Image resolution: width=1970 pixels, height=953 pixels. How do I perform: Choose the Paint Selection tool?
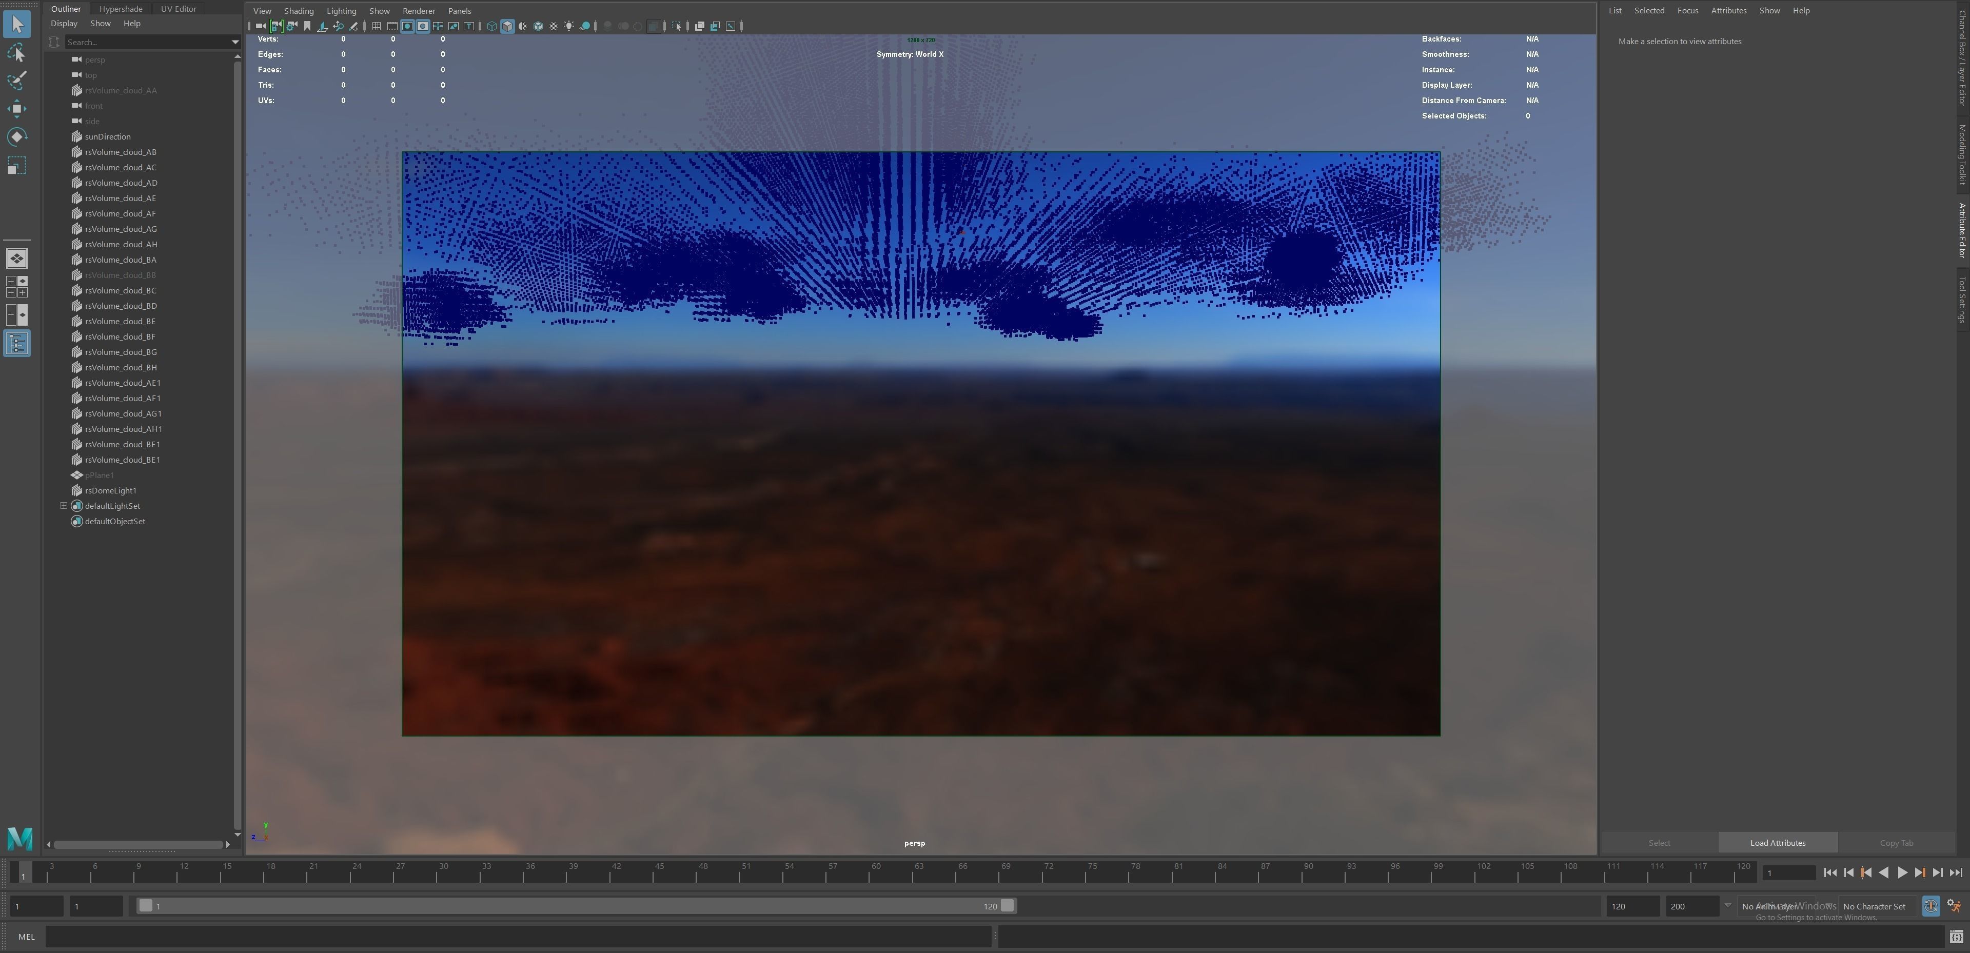[17, 81]
